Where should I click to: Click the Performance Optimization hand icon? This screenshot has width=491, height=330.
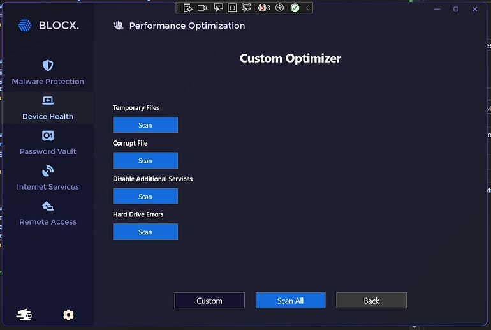(x=119, y=26)
